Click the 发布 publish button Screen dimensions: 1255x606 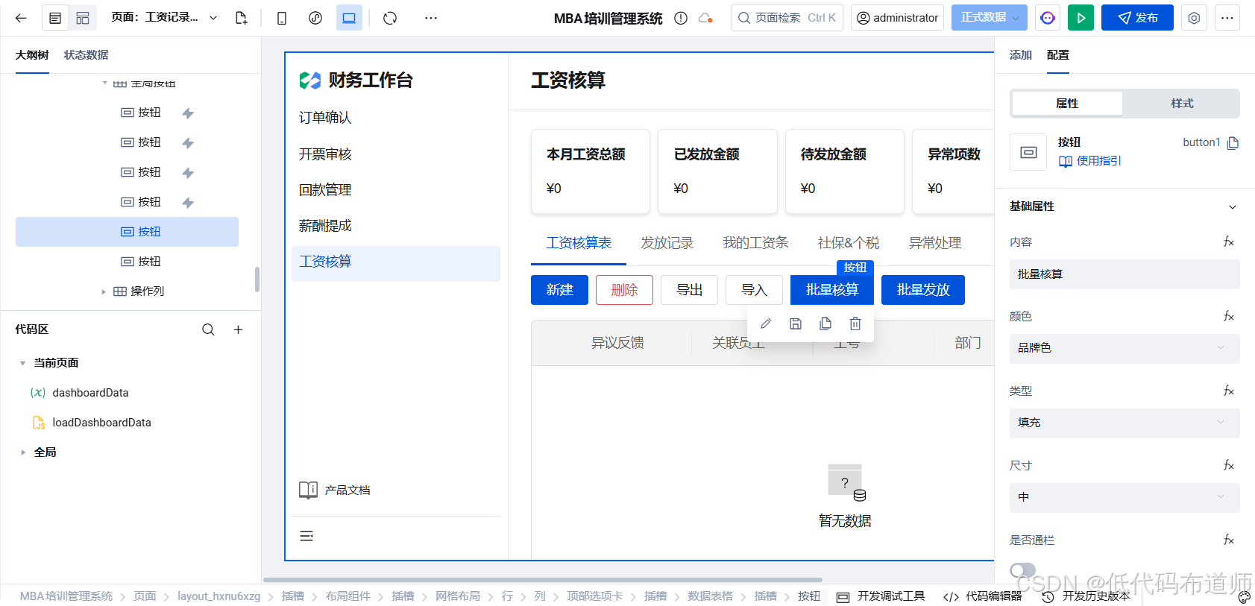point(1137,18)
